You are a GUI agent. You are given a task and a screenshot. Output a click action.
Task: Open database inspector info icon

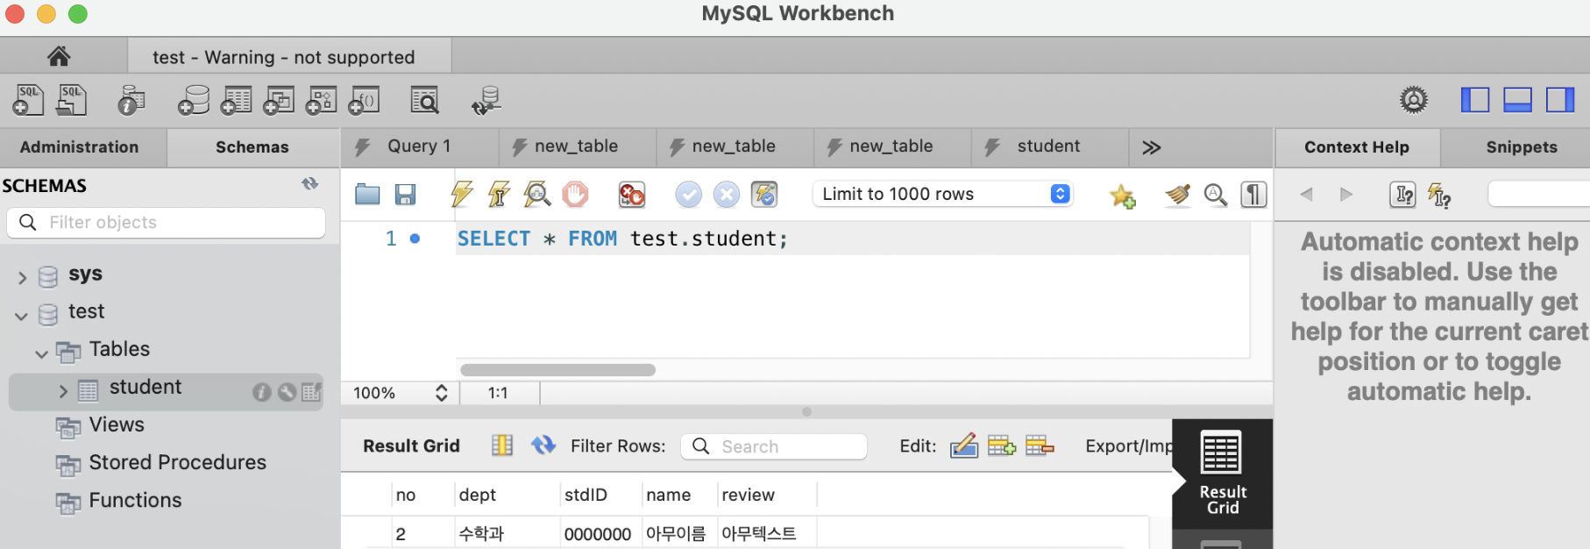tap(131, 100)
